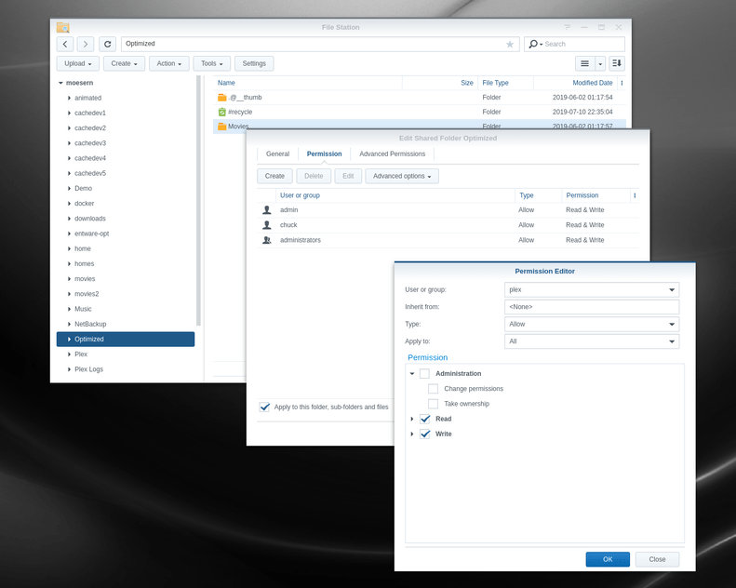Confirm with the OK button

tap(608, 559)
